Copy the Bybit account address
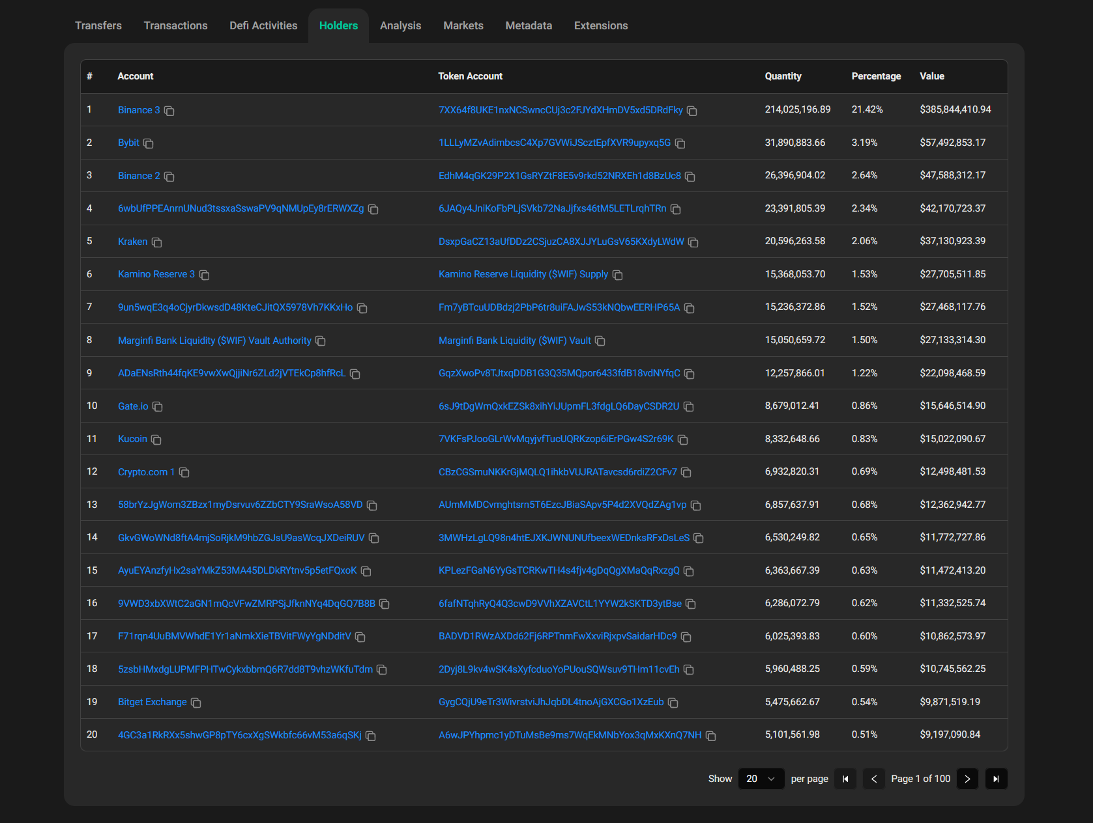 click(149, 143)
